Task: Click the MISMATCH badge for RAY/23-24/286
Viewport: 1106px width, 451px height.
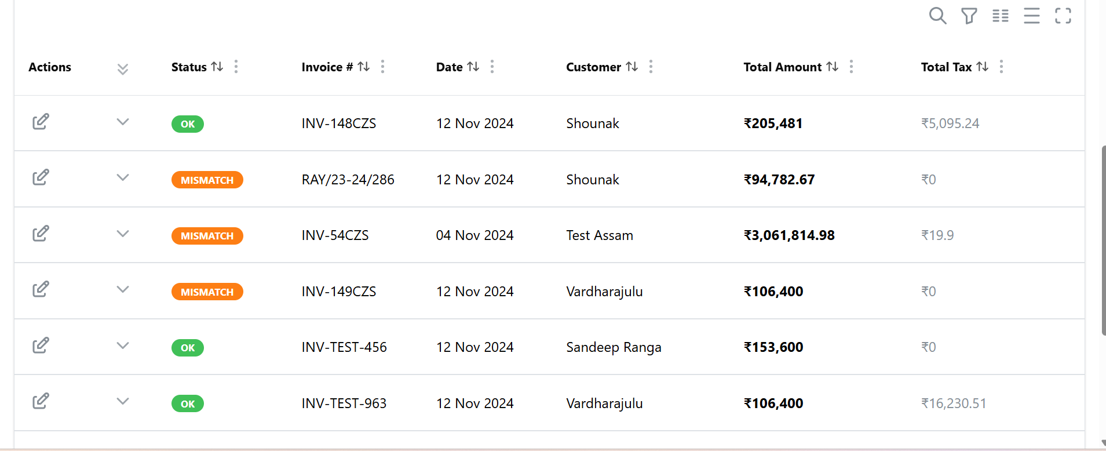Action: (207, 180)
